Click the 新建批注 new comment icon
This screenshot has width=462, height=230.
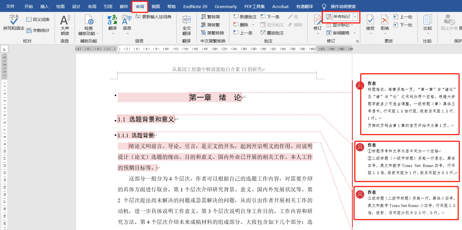click(x=236, y=17)
